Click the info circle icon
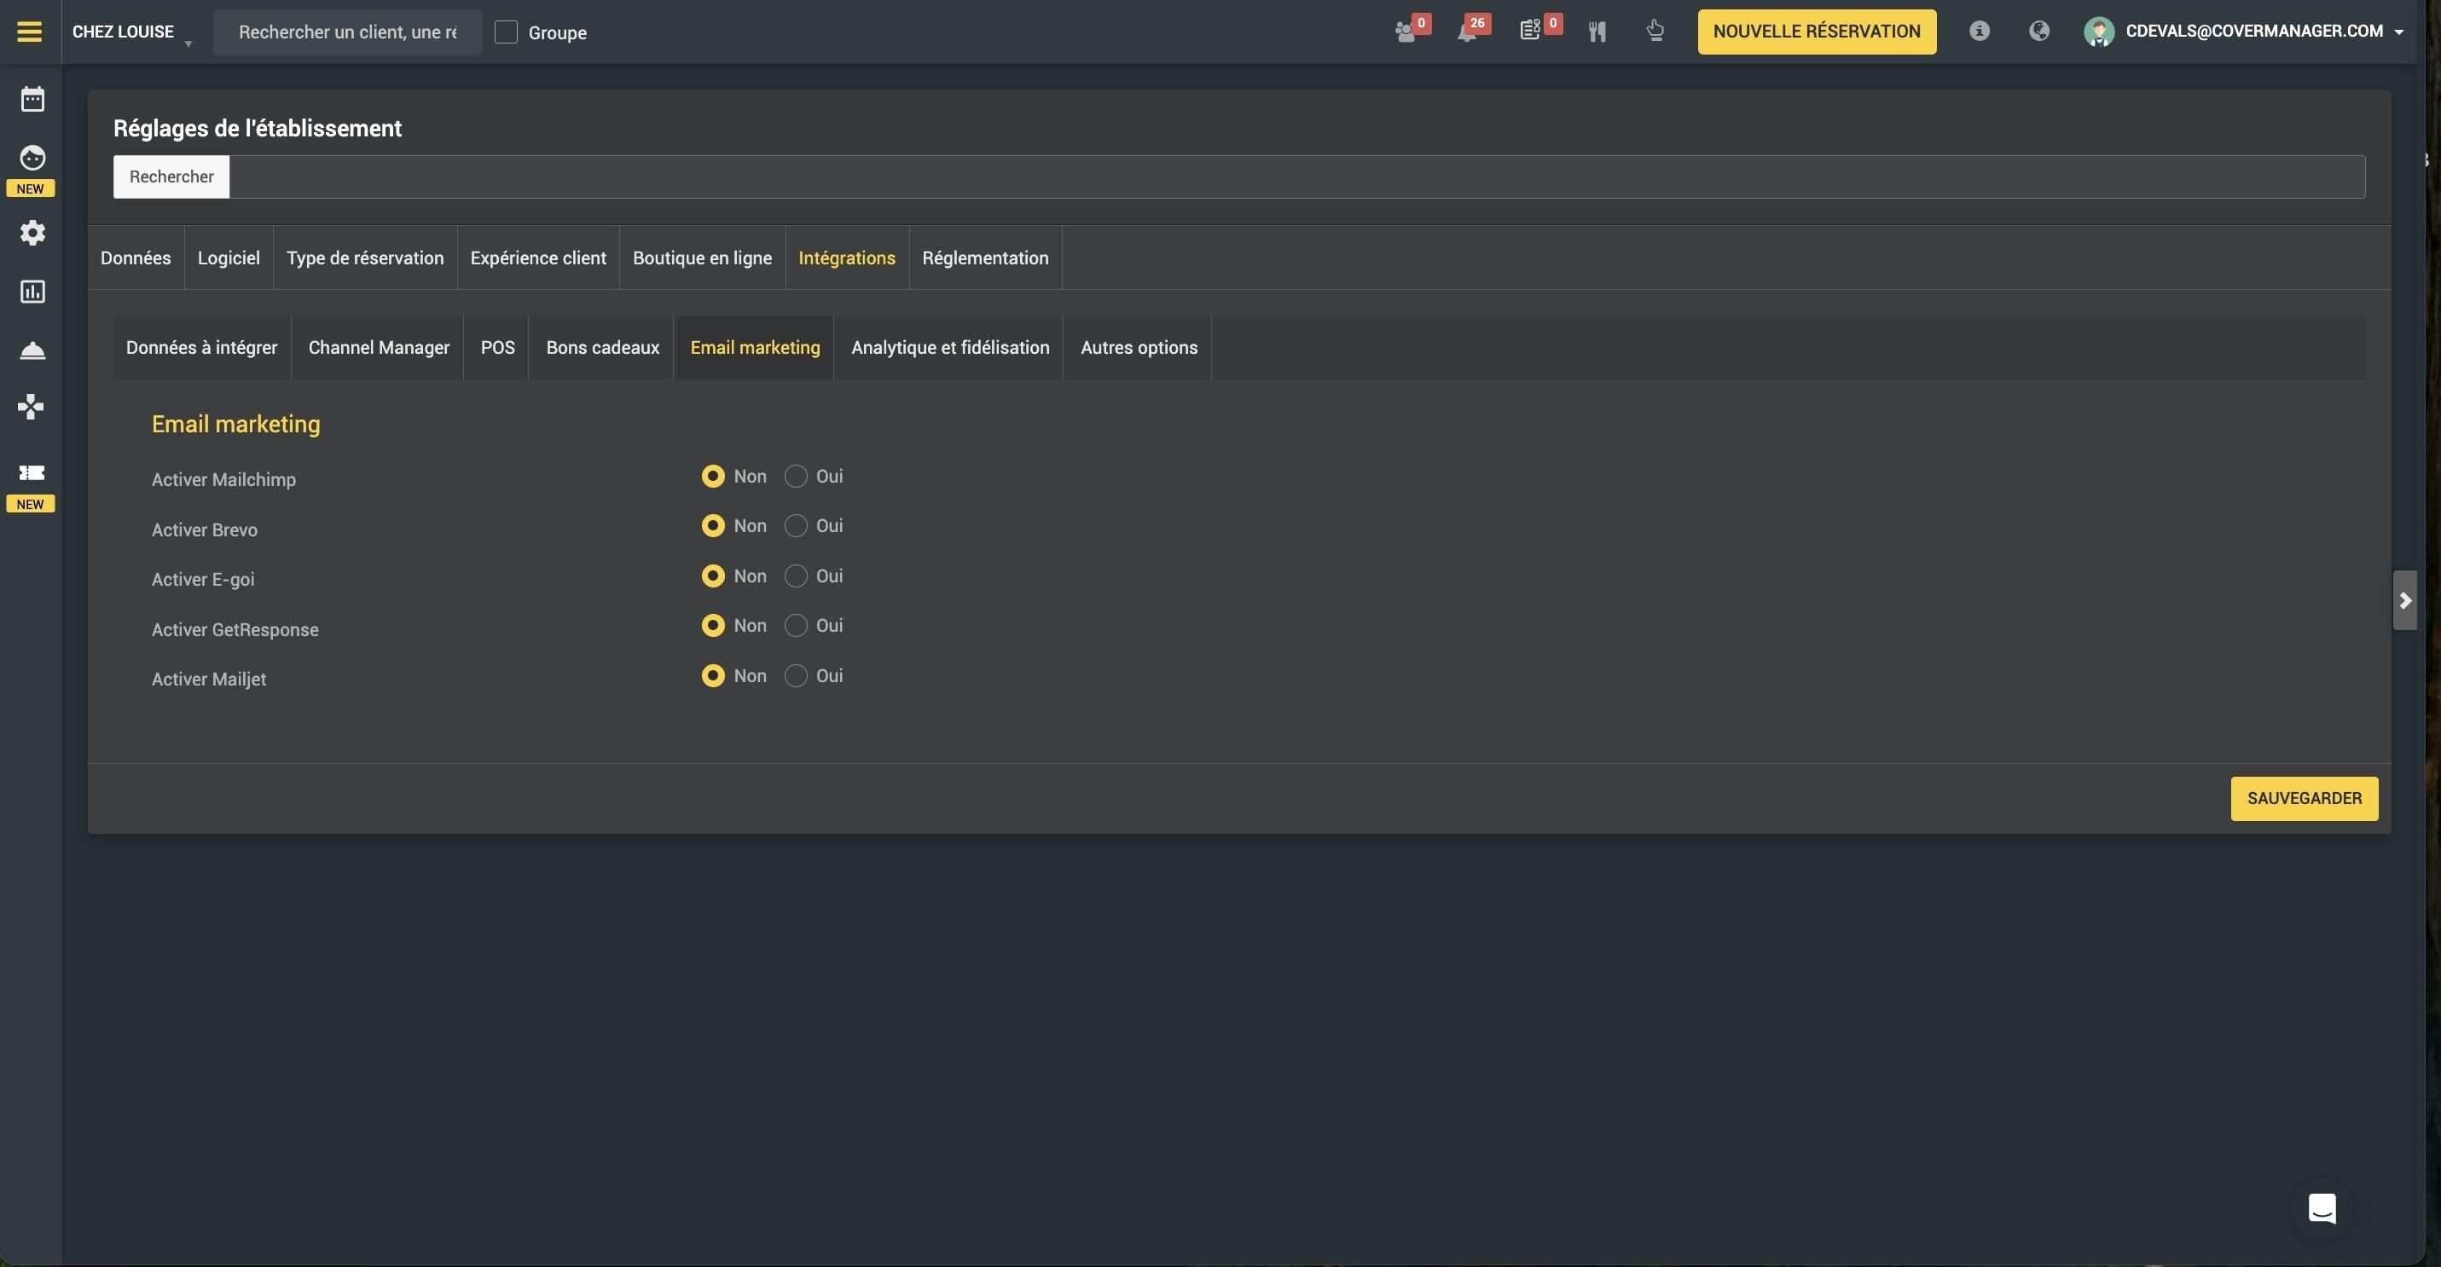Image resolution: width=2441 pixels, height=1267 pixels. [x=1979, y=32]
